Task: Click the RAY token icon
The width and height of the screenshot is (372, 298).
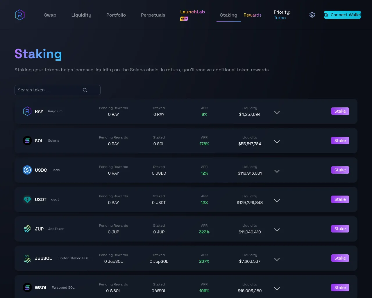Action: click(x=27, y=111)
